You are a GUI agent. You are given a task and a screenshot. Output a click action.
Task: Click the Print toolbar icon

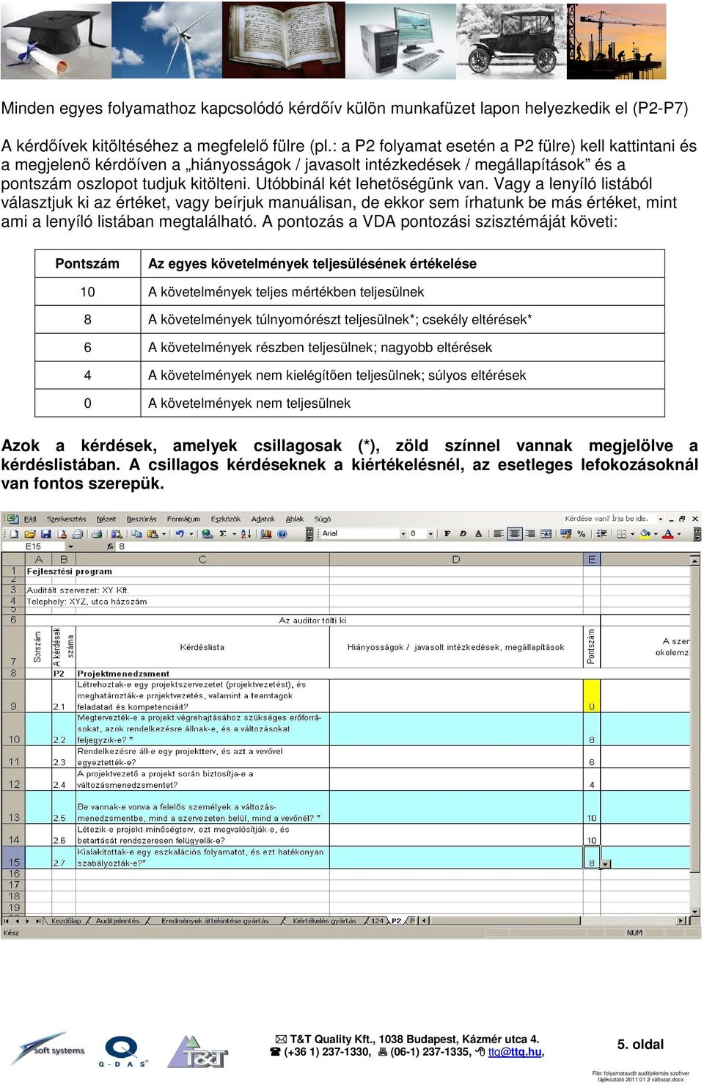(96, 534)
